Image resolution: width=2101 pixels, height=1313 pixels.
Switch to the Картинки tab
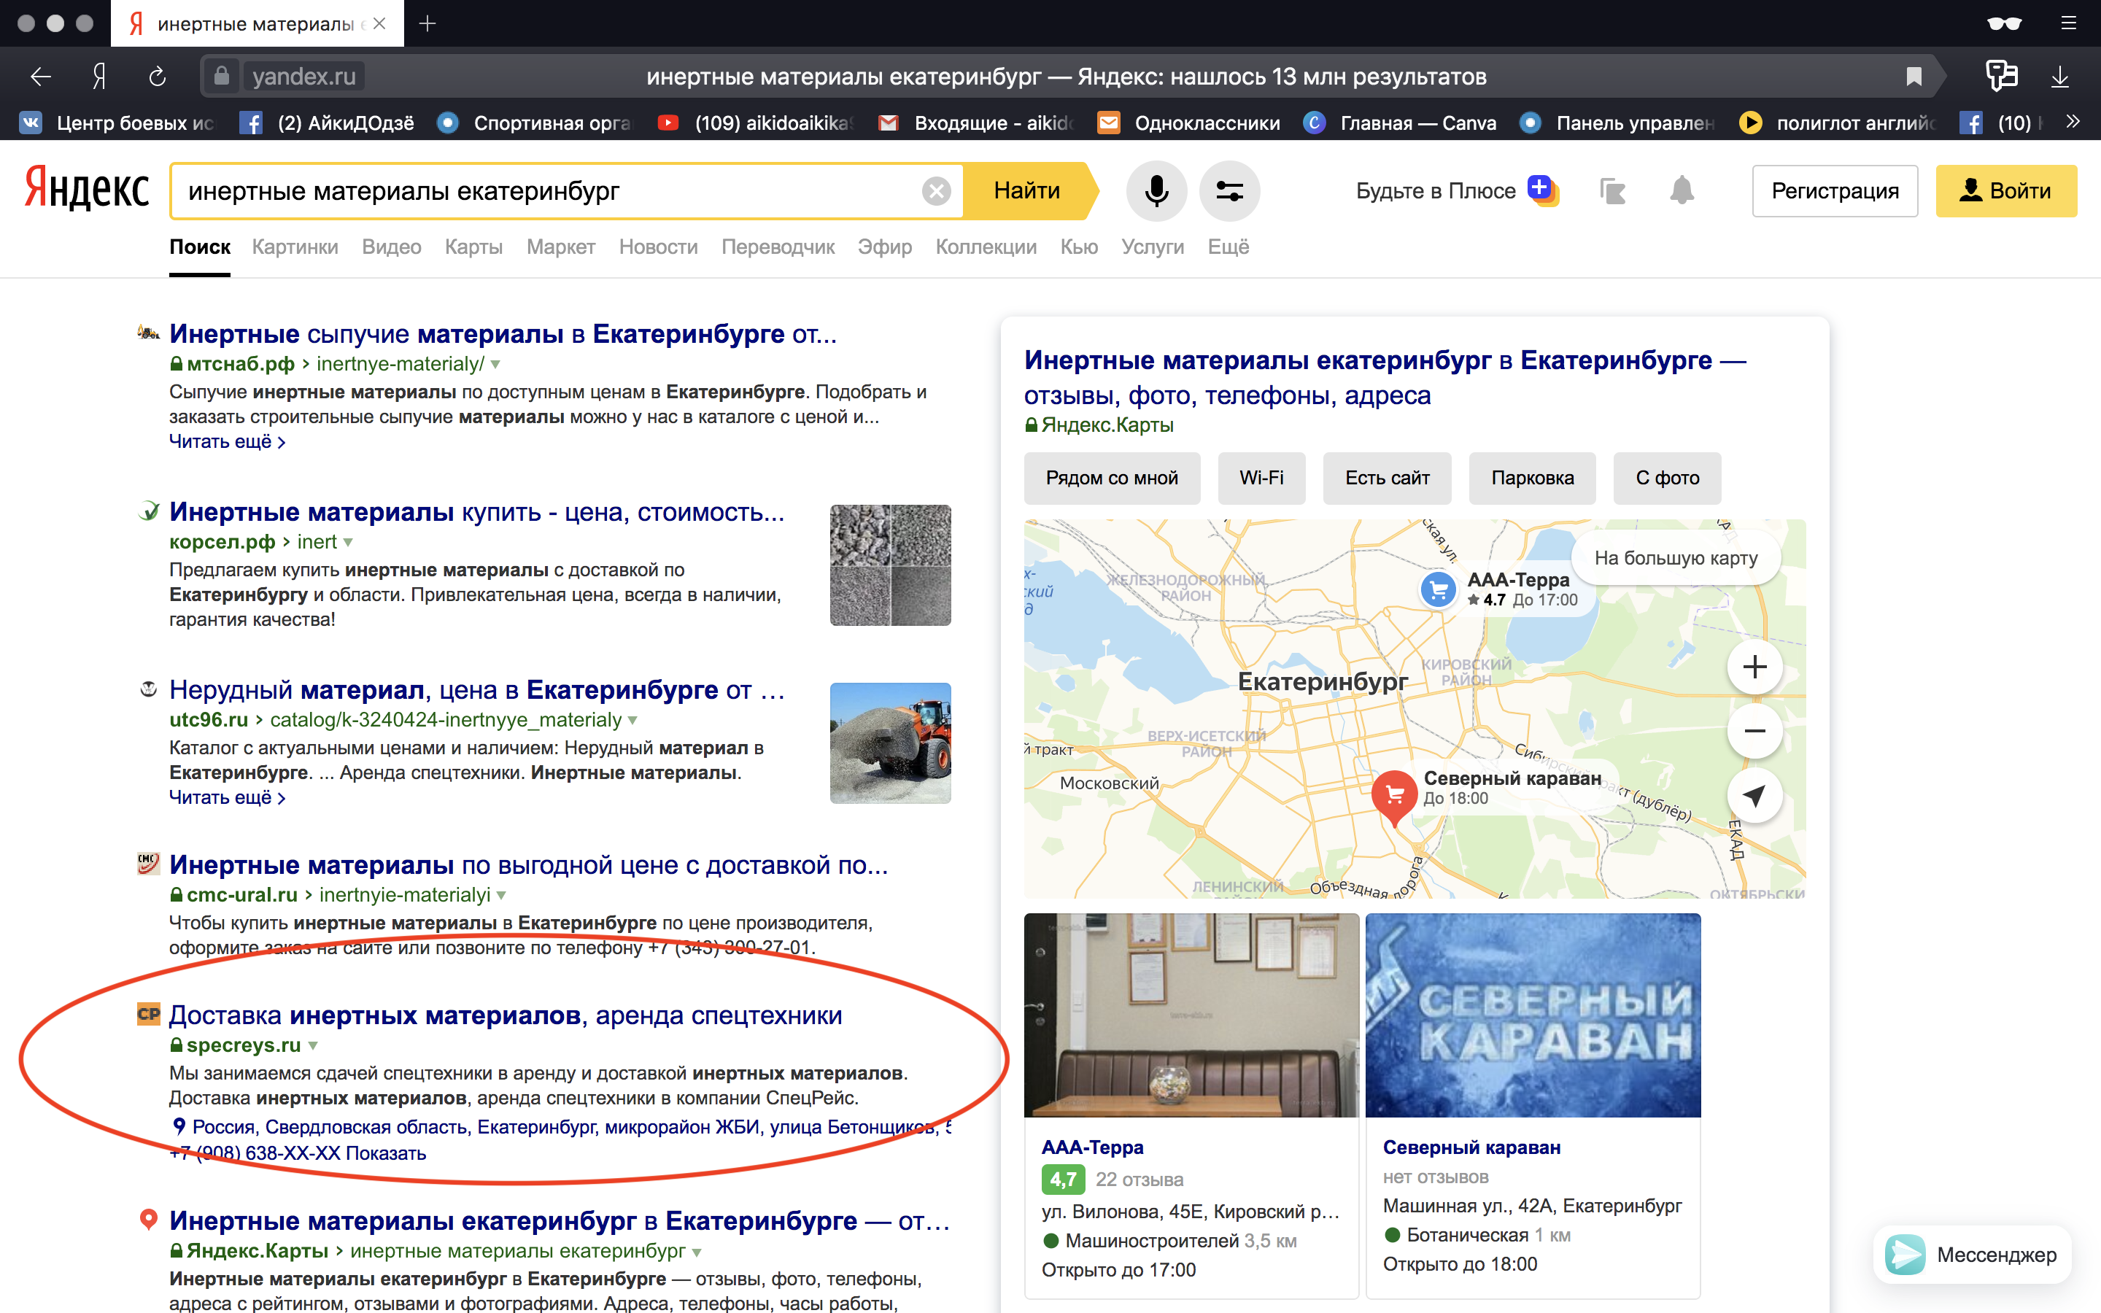tap(294, 247)
